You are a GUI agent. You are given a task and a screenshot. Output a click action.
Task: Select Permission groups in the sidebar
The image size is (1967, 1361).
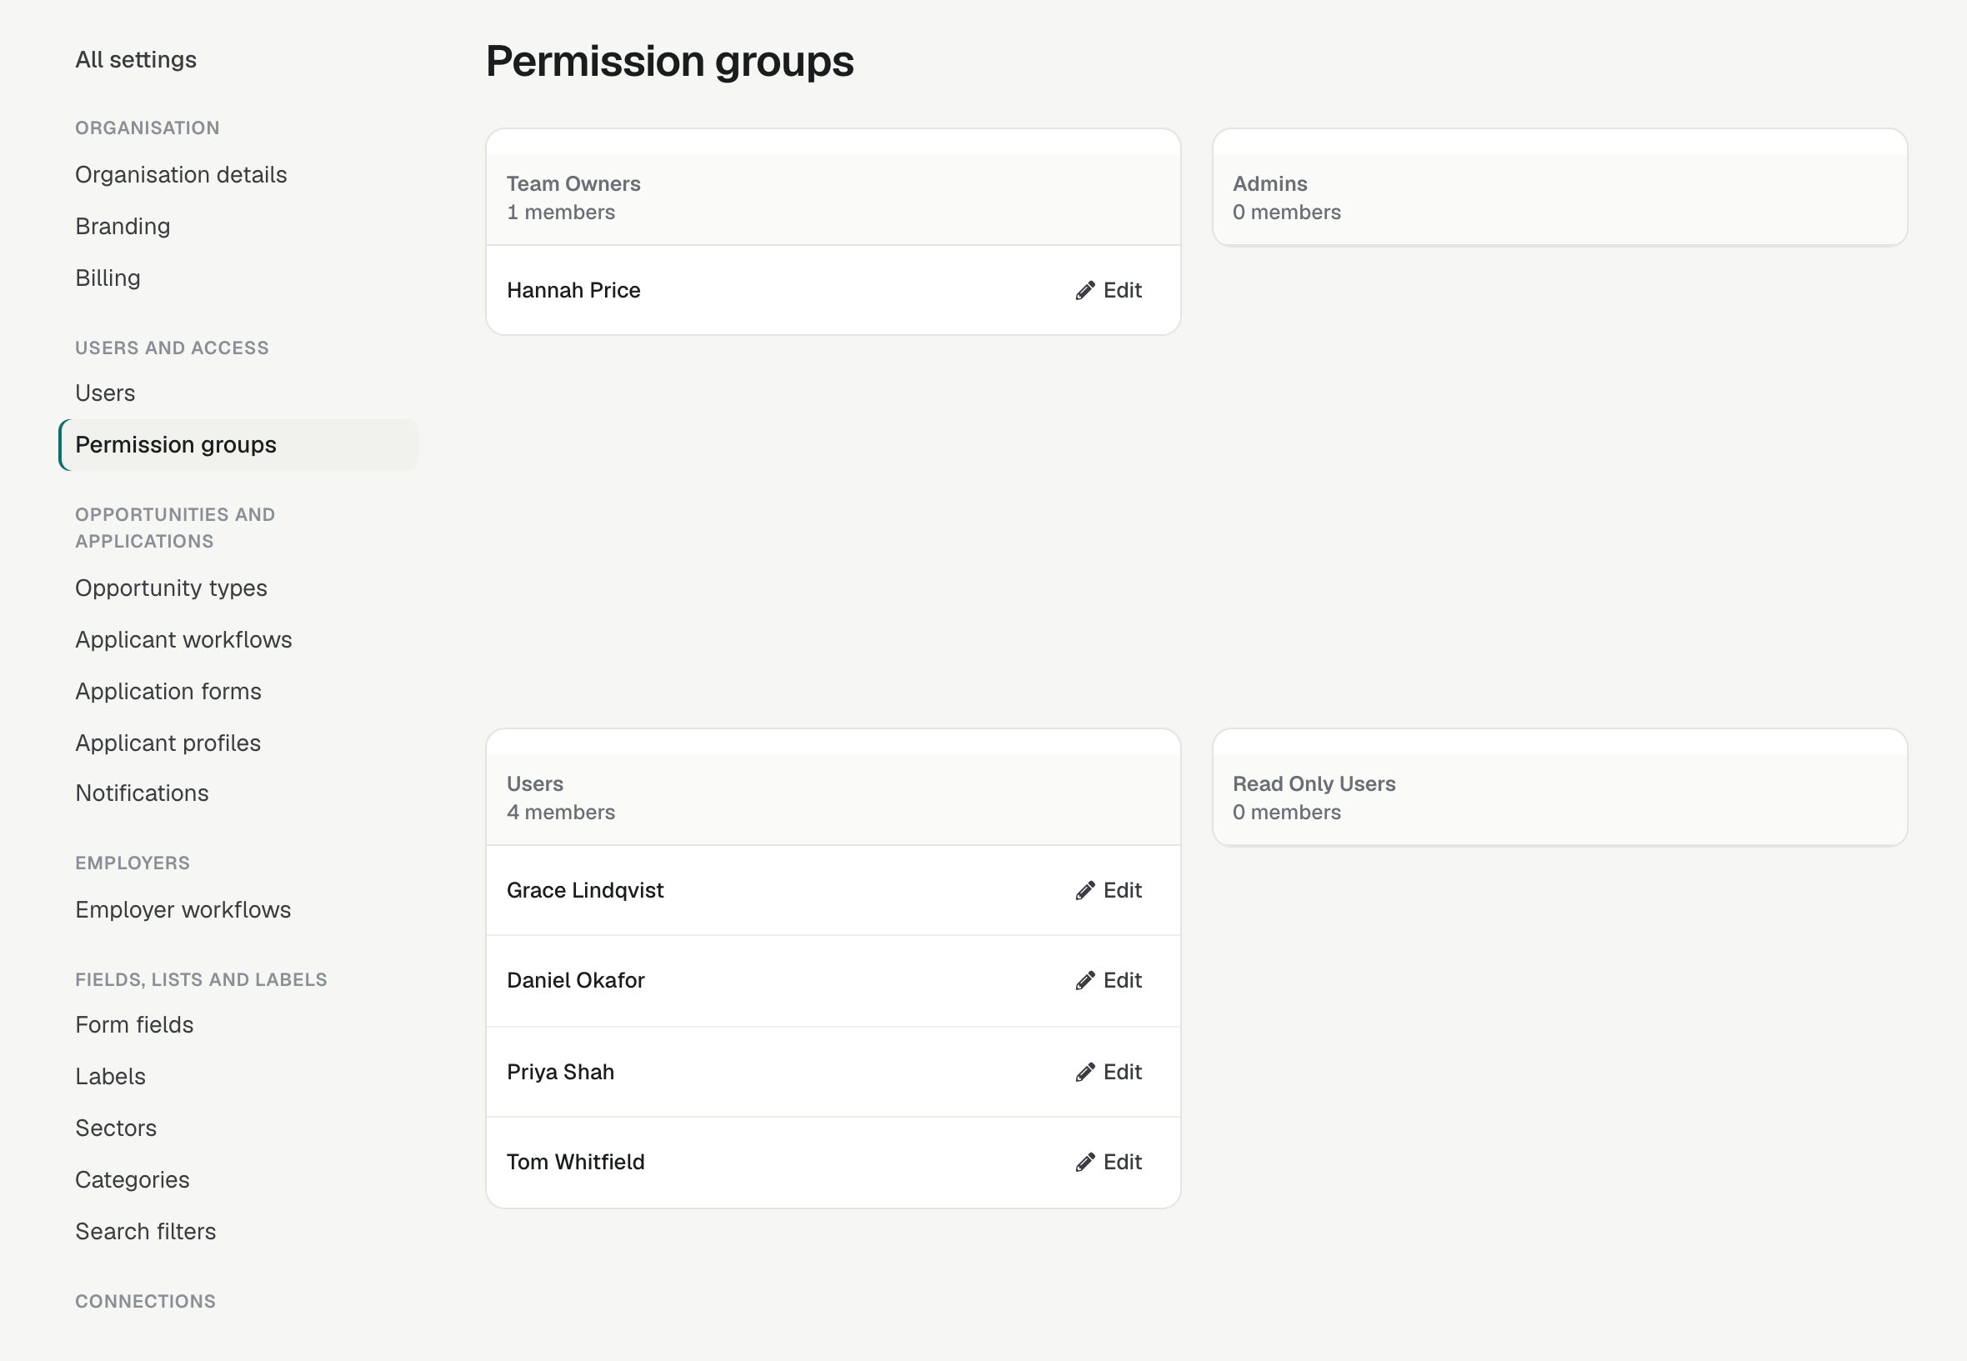pyautogui.click(x=238, y=445)
